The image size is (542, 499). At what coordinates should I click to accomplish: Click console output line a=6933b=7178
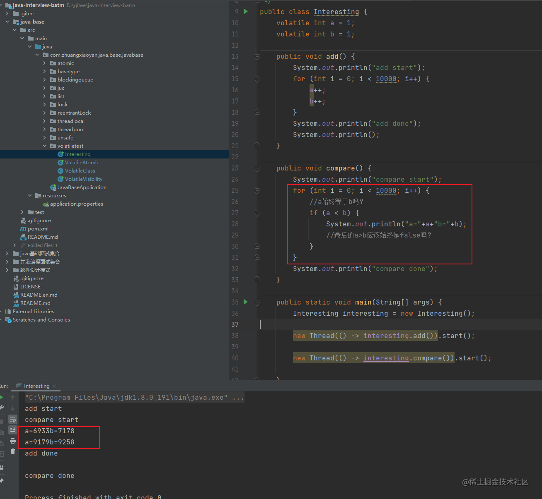[x=50, y=431]
